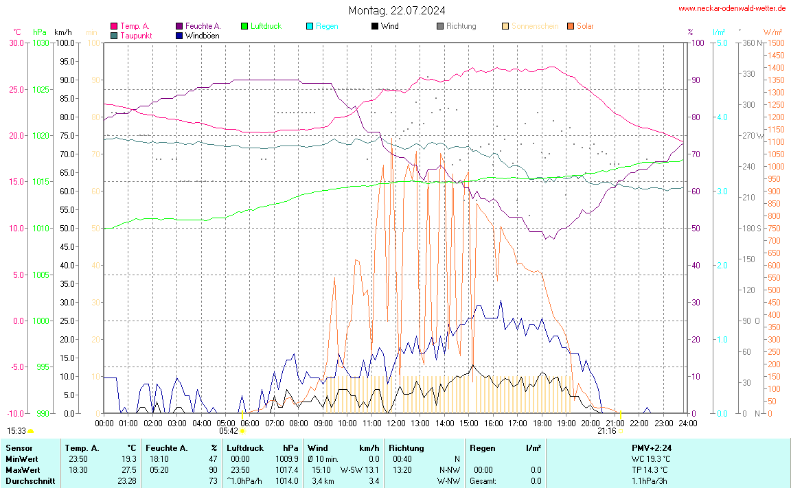The width and height of the screenshot is (791, 488).
Task: Click the purple Feuchte A. legend square
Action: coord(179,26)
